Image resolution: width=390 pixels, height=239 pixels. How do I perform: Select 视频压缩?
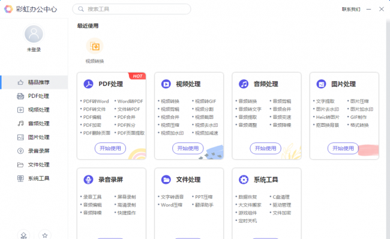click(x=170, y=125)
